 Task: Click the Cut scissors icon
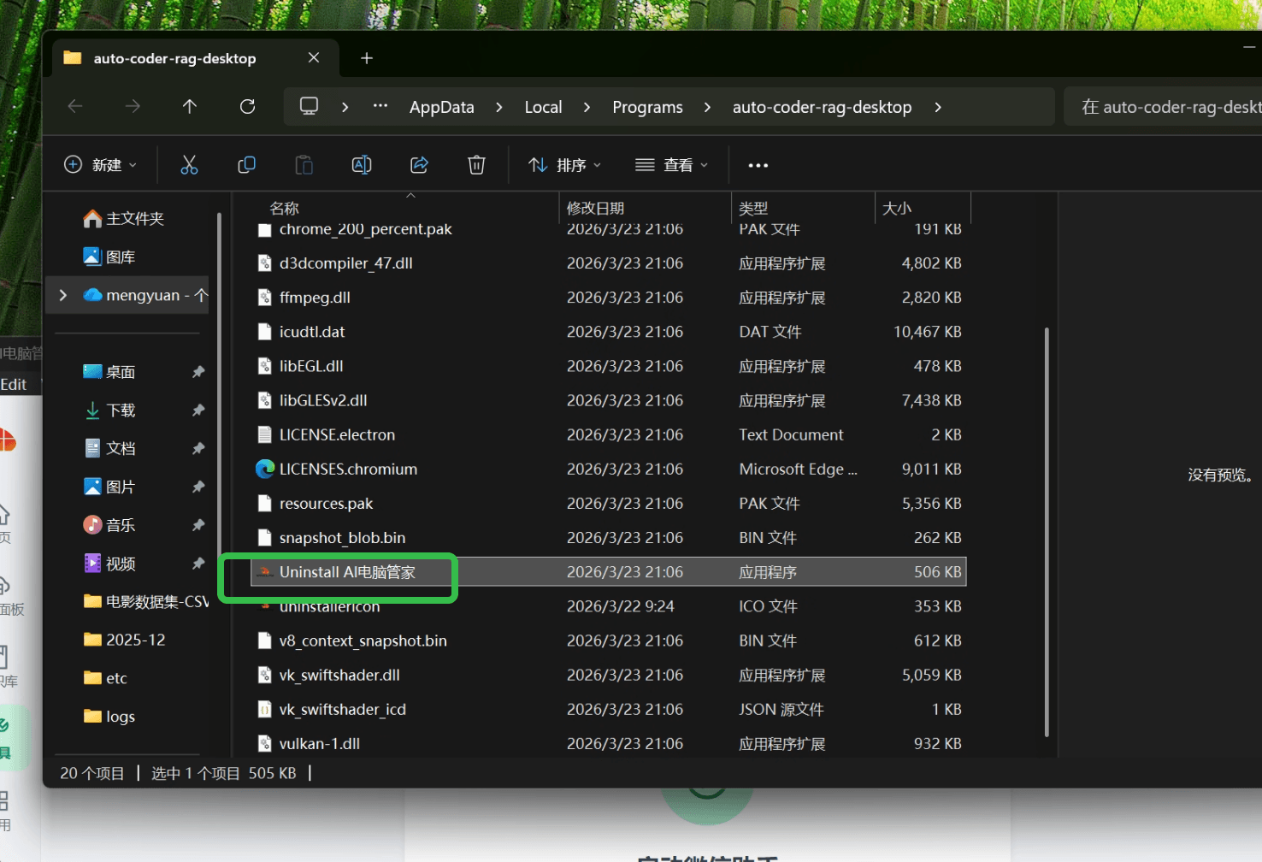189,165
